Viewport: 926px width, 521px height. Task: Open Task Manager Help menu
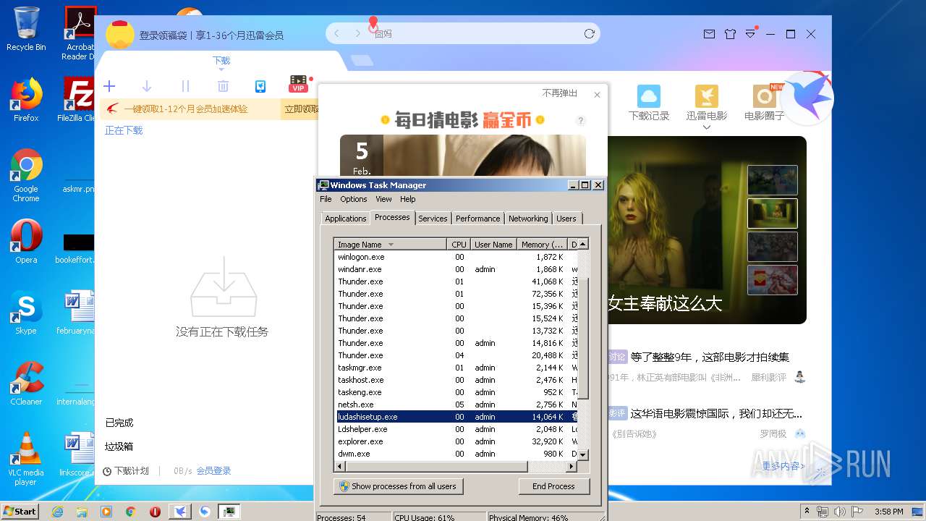pyautogui.click(x=408, y=199)
